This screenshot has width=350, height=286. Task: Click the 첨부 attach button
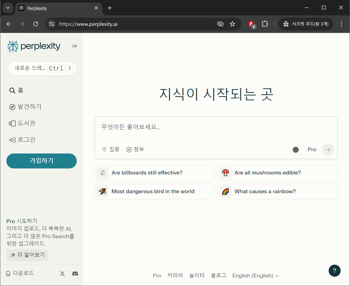[x=135, y=149]
